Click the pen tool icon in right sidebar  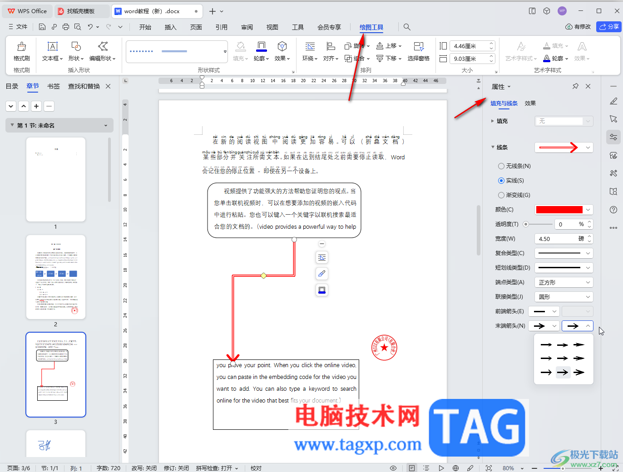(613, 101)
